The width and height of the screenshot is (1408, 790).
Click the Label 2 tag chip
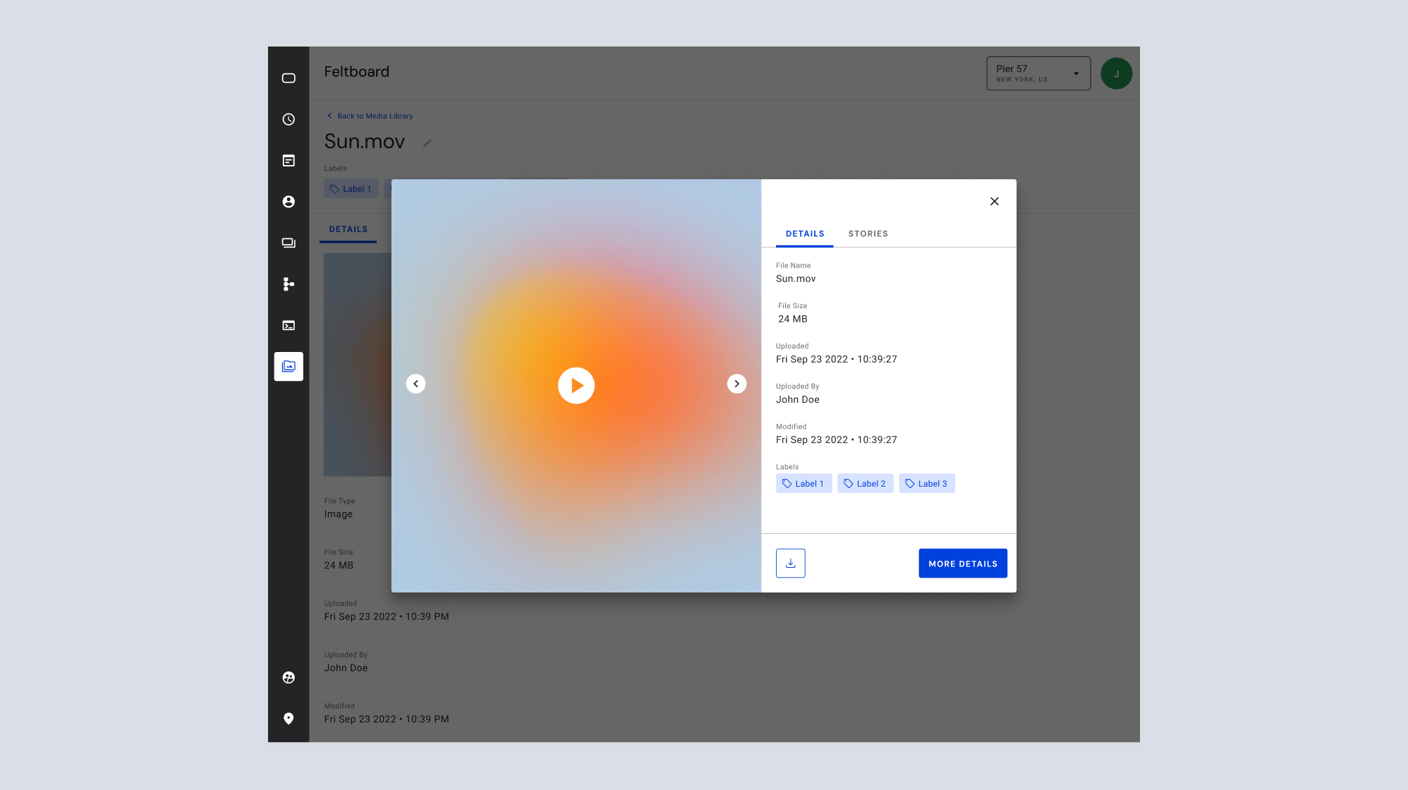pyautogui.click(x=865, y=483)
